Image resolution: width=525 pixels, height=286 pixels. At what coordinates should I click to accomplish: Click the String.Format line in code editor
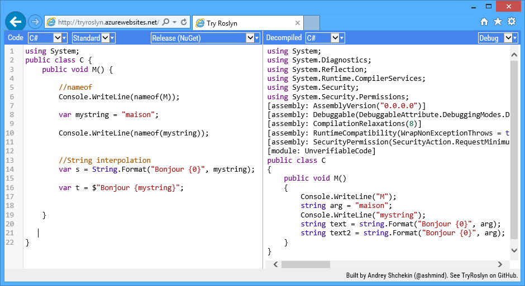click(157, 169)
